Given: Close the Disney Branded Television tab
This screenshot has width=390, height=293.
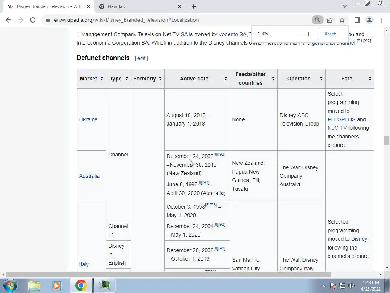Looking at the screenshot, I should [x=88, y=7].
